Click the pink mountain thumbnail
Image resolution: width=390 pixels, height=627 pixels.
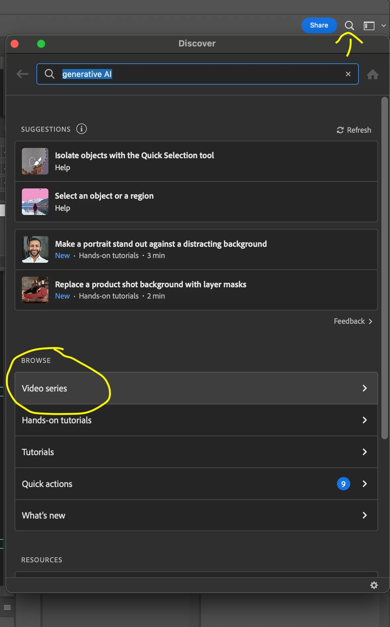[35, 202]
